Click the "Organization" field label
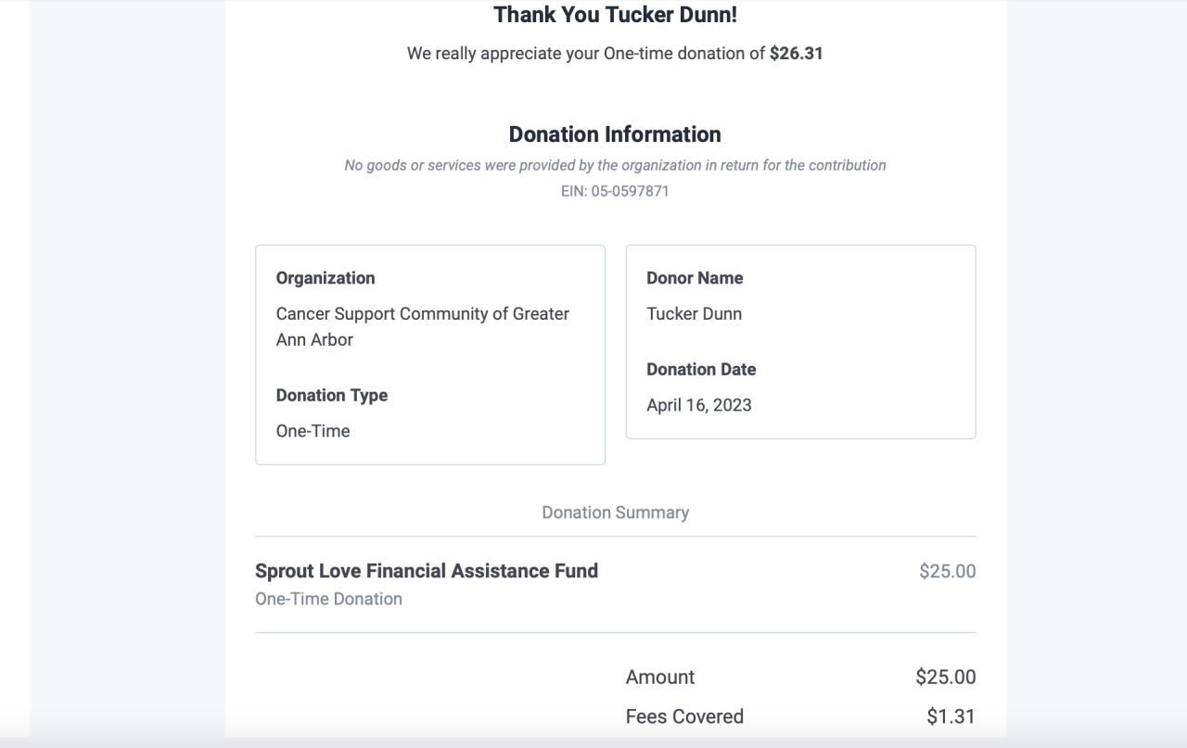This screenshot has height=748, width=1187. [x=325, y=278]
